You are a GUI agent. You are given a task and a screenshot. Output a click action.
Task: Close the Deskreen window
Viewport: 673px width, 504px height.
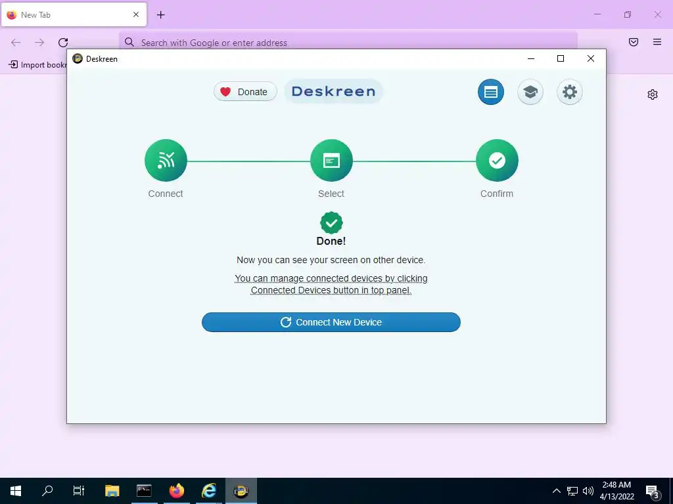(591, 58)
